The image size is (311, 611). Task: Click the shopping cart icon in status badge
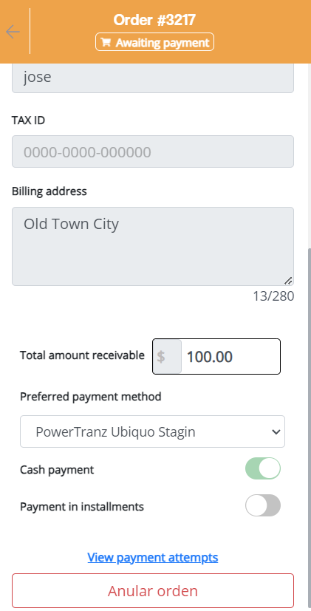tap(106, 42)
